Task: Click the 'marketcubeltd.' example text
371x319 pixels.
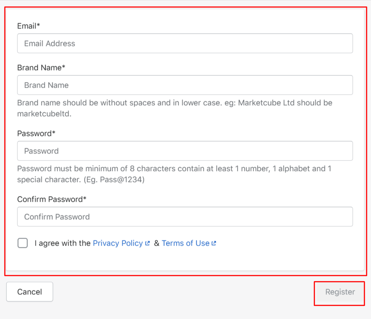Action: point(44,114)
